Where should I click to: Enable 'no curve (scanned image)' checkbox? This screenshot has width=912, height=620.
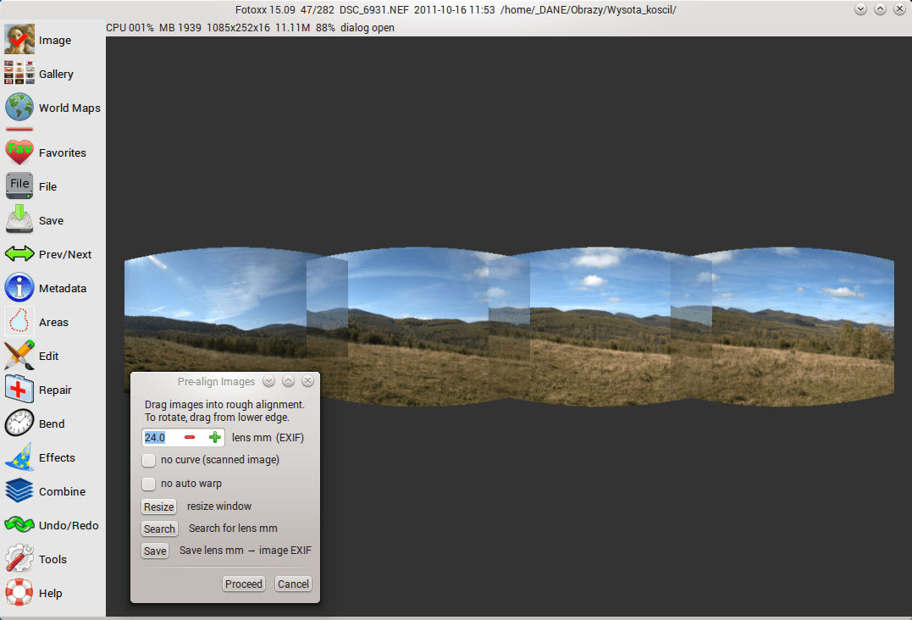149,460
